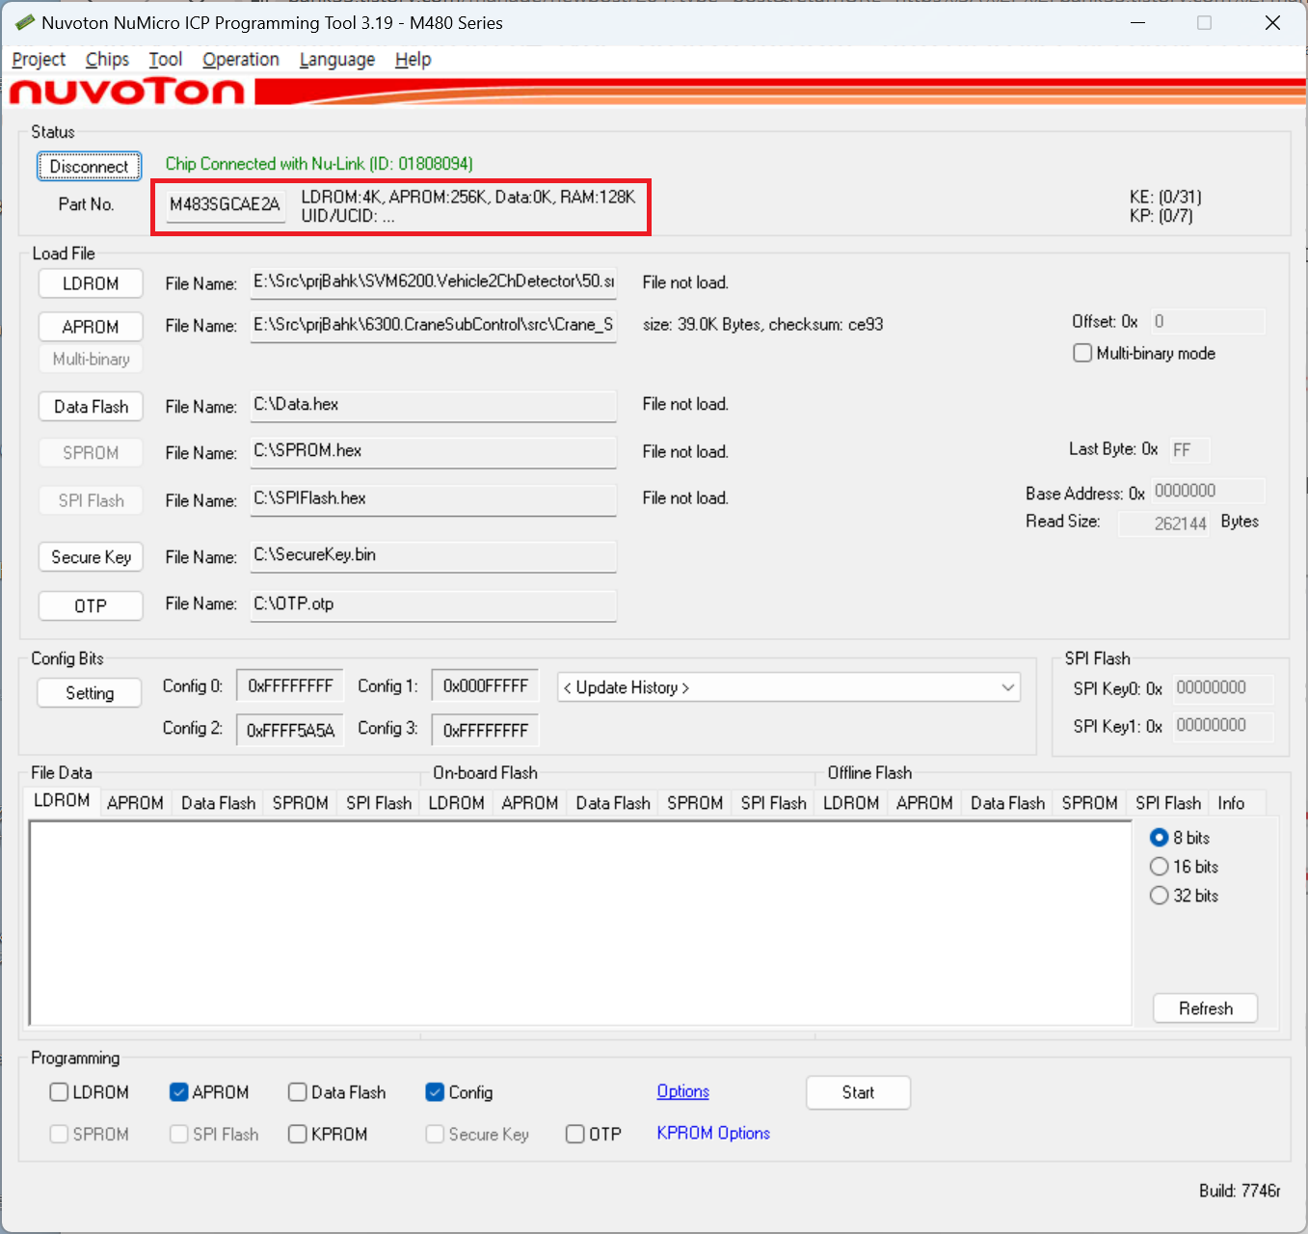Click the APROM file name field
This screenshot has width=1308, height=1234.
pyautogui.click(x=434, y=326)
